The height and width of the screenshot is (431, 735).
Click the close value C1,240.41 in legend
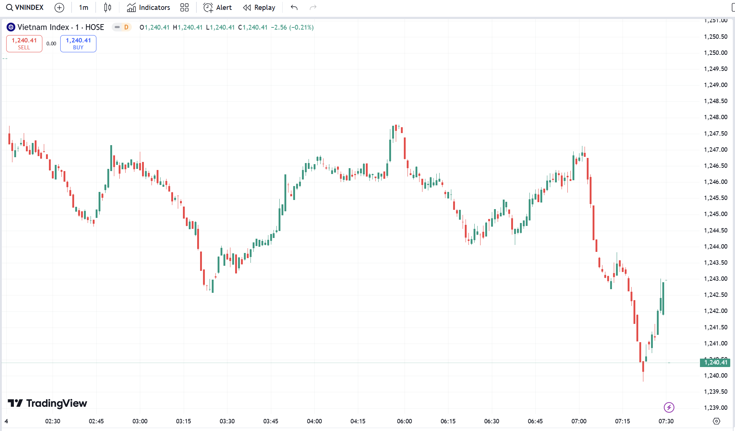coord(253,27)
